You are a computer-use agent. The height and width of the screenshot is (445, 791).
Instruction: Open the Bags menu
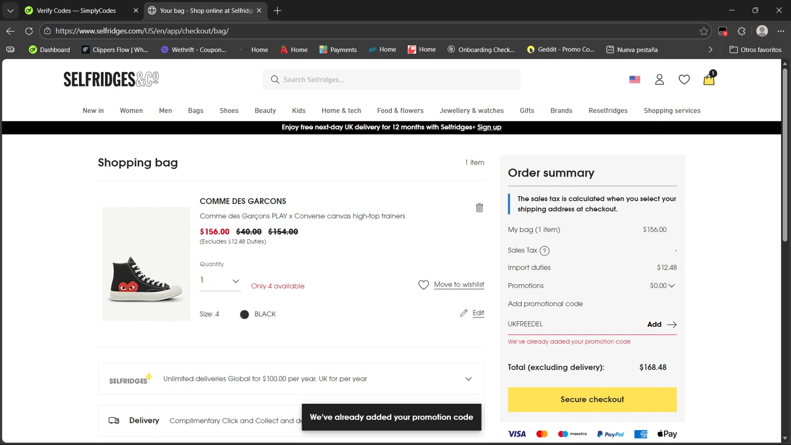point(196,111)
